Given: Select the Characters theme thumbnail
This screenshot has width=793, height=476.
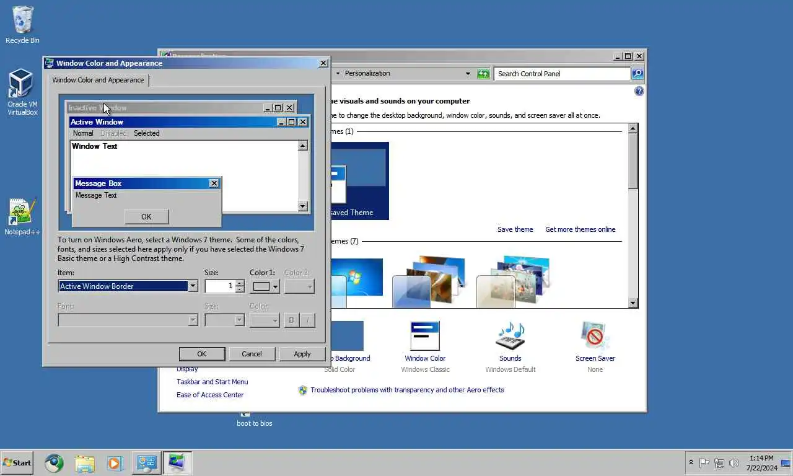Looking at the screenshot, I should (513, 281).
